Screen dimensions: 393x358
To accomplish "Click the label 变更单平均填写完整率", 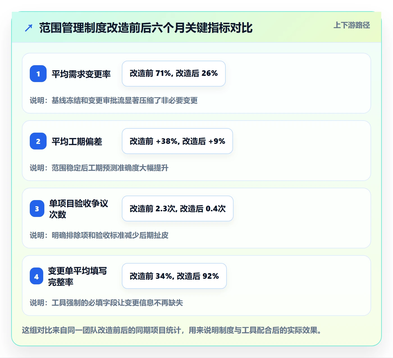I will coord(77,276).
